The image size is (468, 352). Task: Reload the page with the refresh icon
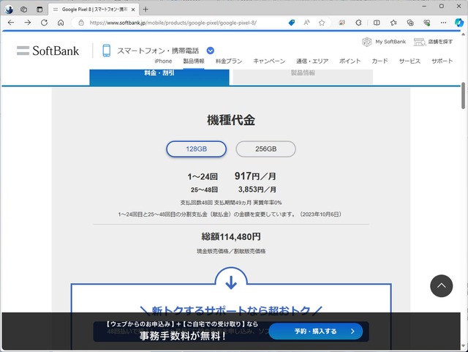[x=44, y=23]
